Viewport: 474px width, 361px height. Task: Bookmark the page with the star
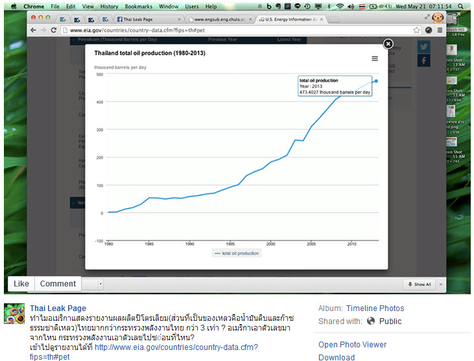click(416, 30)
